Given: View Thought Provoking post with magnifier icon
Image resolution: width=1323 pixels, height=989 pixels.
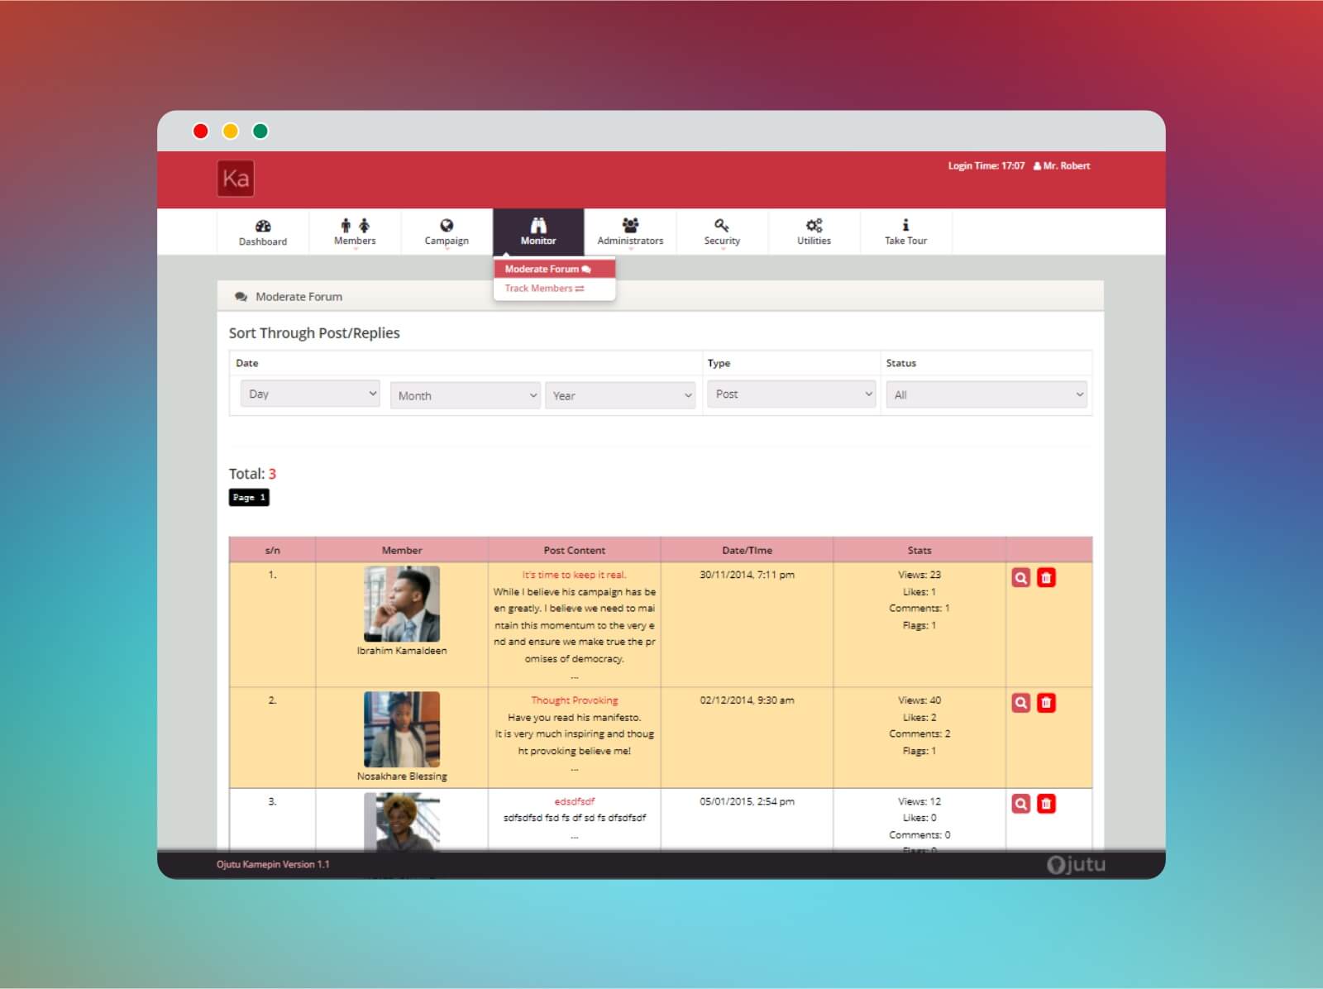Looking at the screenshot, I should click(1021, 703).
